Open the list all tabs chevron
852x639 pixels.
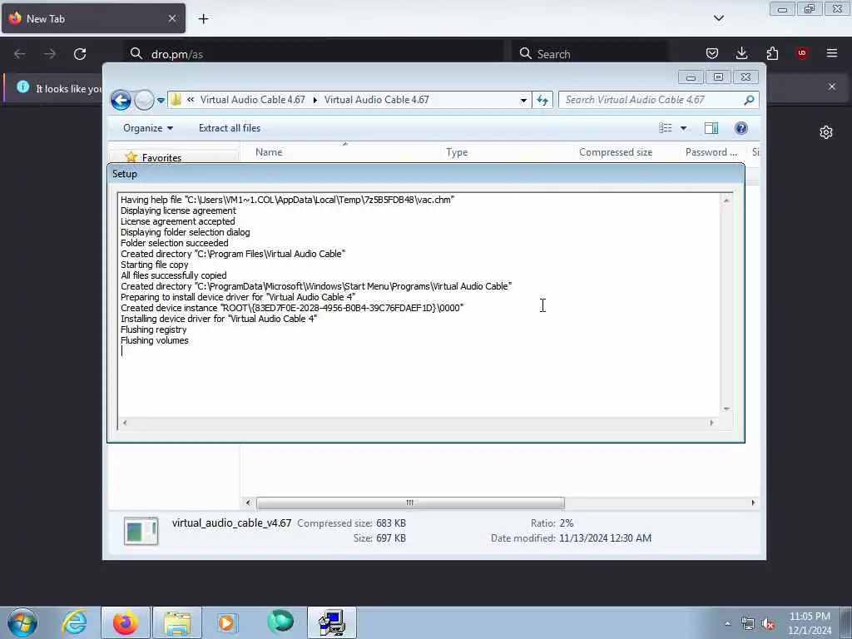[718, 18]
